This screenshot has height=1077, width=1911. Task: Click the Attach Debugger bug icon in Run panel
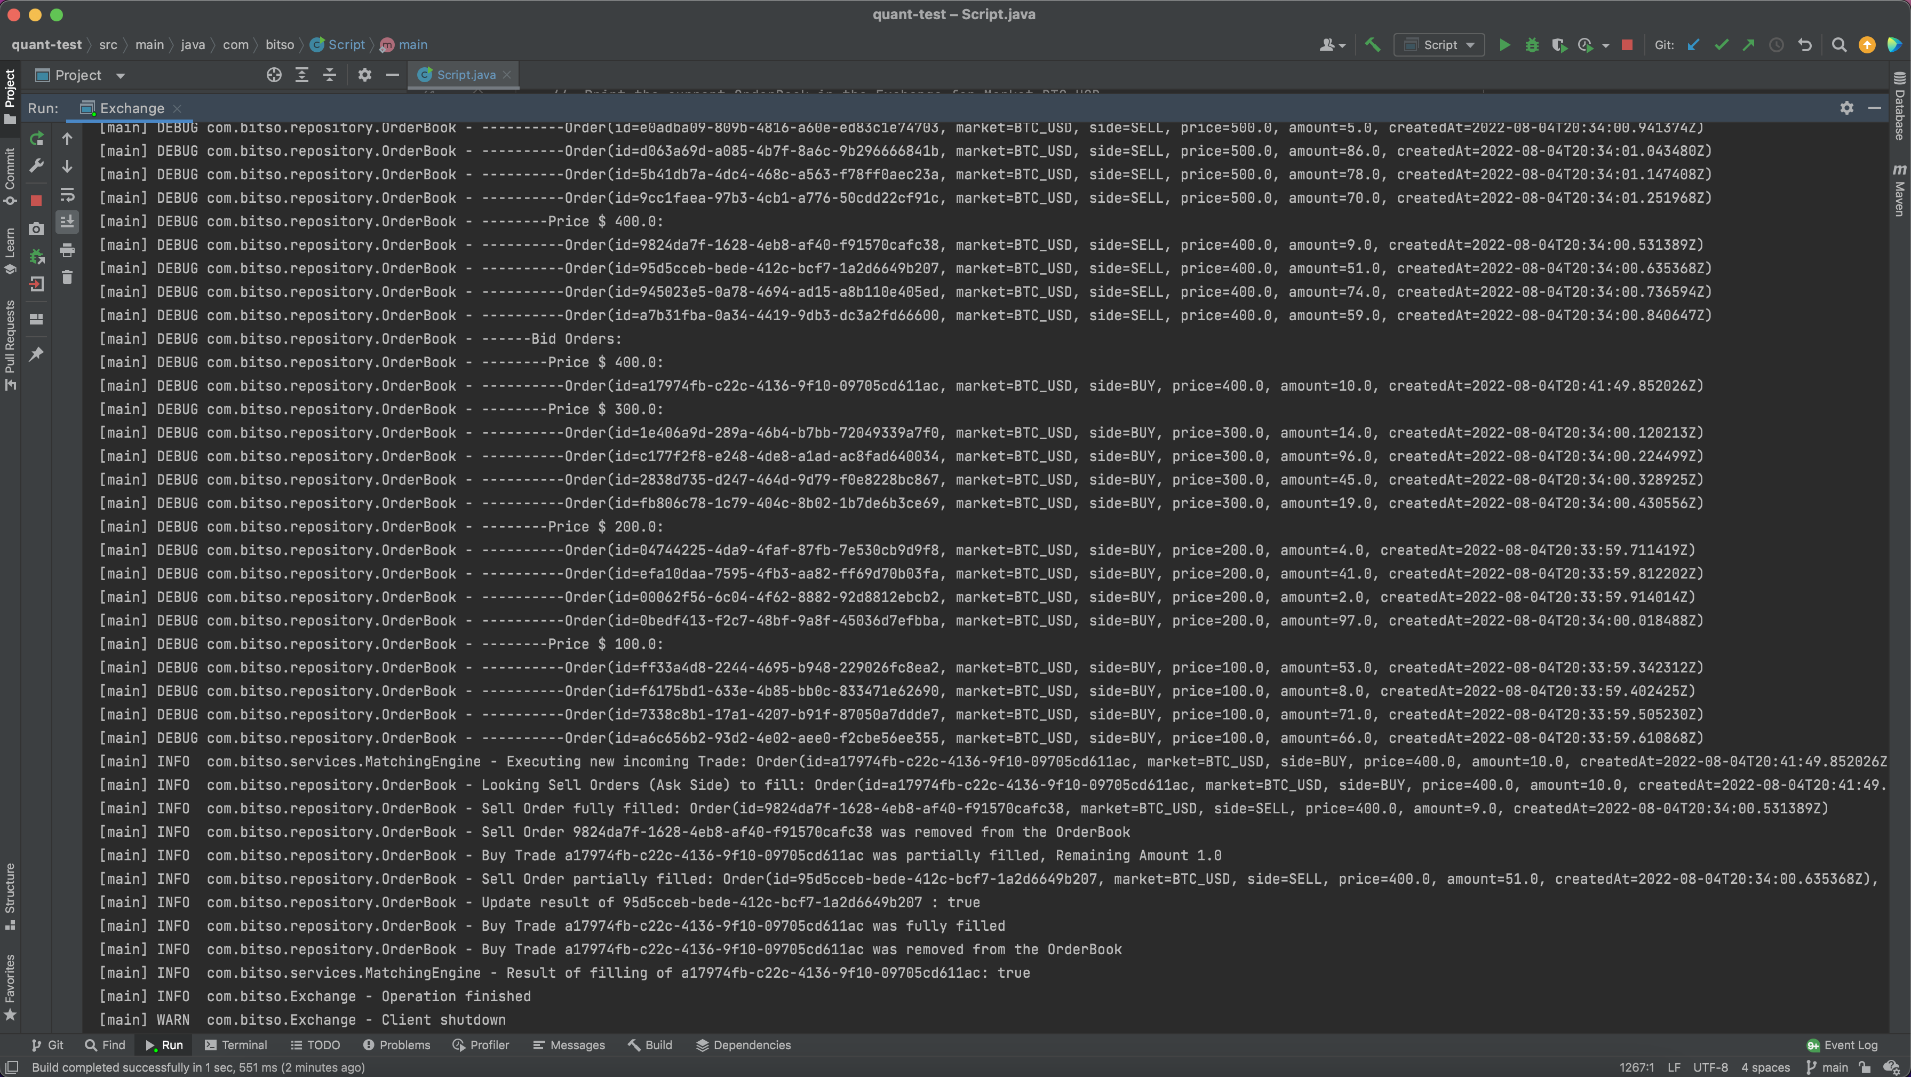(36, 257)
